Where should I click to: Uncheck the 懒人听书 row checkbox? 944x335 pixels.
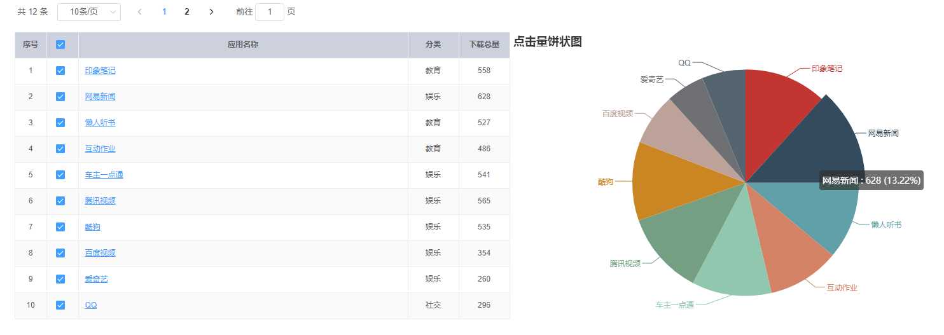[60, 123]
